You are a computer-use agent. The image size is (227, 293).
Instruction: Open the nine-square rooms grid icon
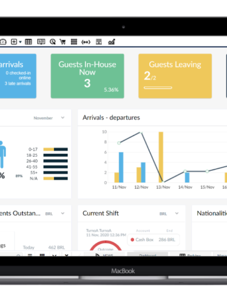[x=74, y=42]
